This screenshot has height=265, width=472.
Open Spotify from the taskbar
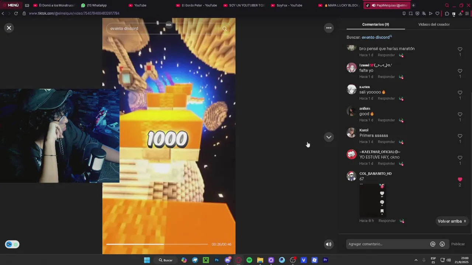click(249, 260)
